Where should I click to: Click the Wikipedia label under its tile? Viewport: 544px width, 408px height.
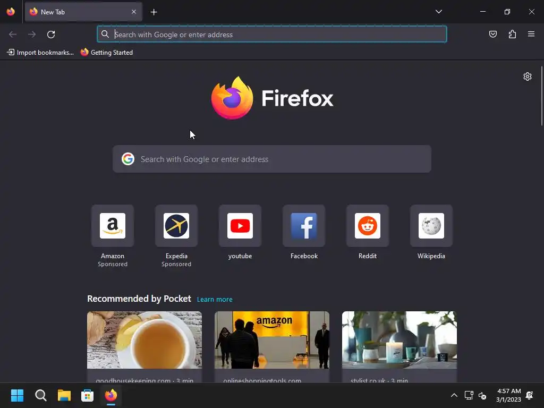coord(431,256)
